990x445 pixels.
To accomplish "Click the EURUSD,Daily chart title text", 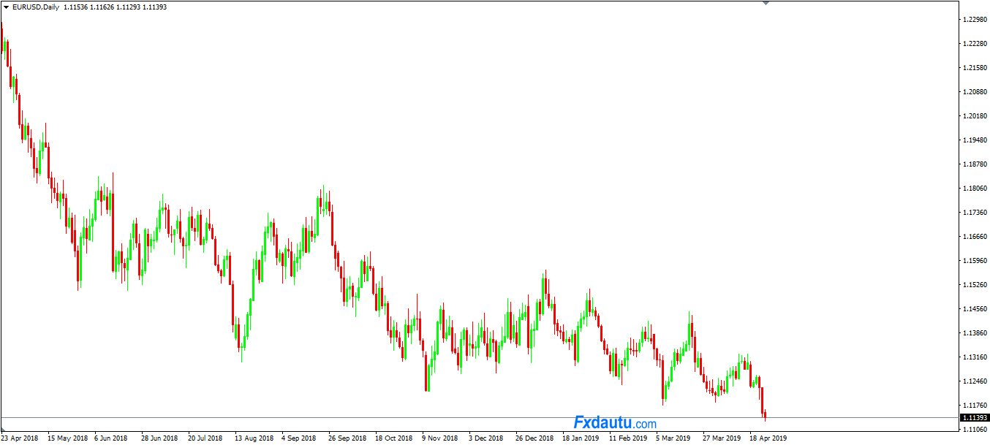I will point(36,7).
